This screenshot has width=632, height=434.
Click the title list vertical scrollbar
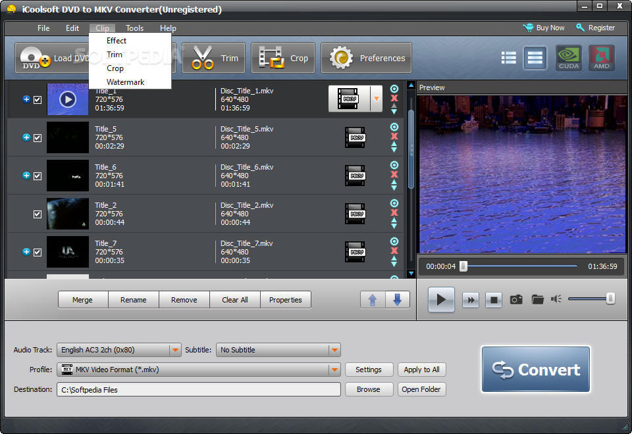pyautogui.click(x=411, y=149)
